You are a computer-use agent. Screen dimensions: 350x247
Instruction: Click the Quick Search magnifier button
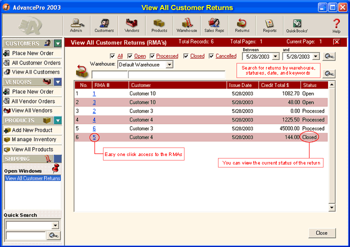pos(53,235)
